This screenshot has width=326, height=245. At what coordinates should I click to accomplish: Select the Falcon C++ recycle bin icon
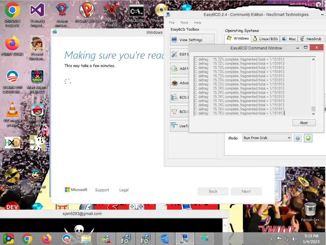click(x=310, y=212)
